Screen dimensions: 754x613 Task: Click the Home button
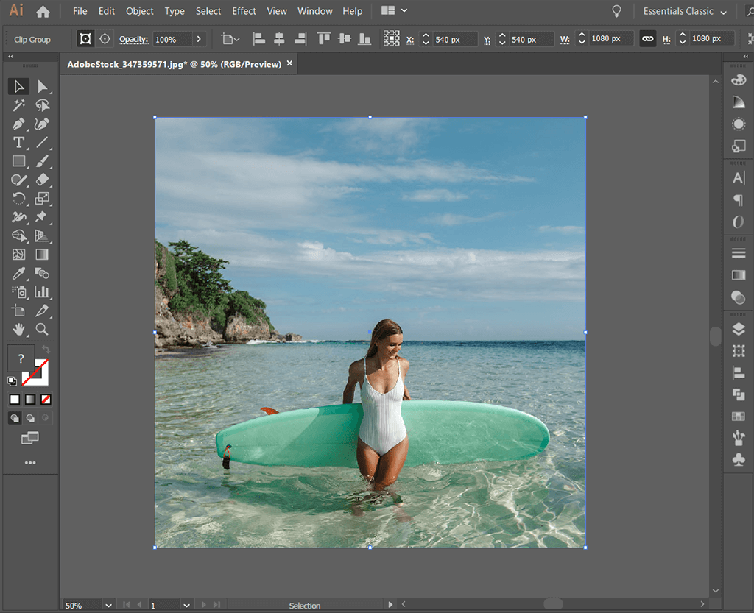[x=42, y=11]
